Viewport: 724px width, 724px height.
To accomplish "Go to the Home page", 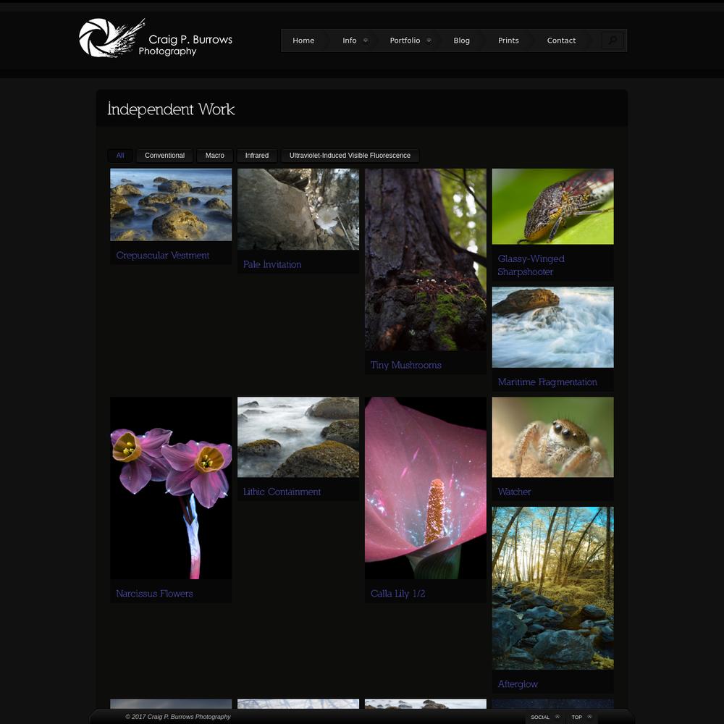I will (x=303, y=41).
